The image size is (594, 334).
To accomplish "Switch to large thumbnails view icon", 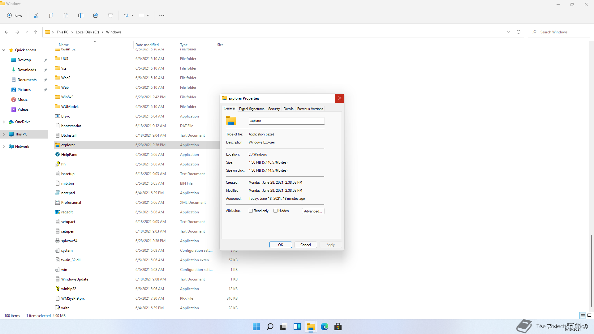I will (589, 316).
